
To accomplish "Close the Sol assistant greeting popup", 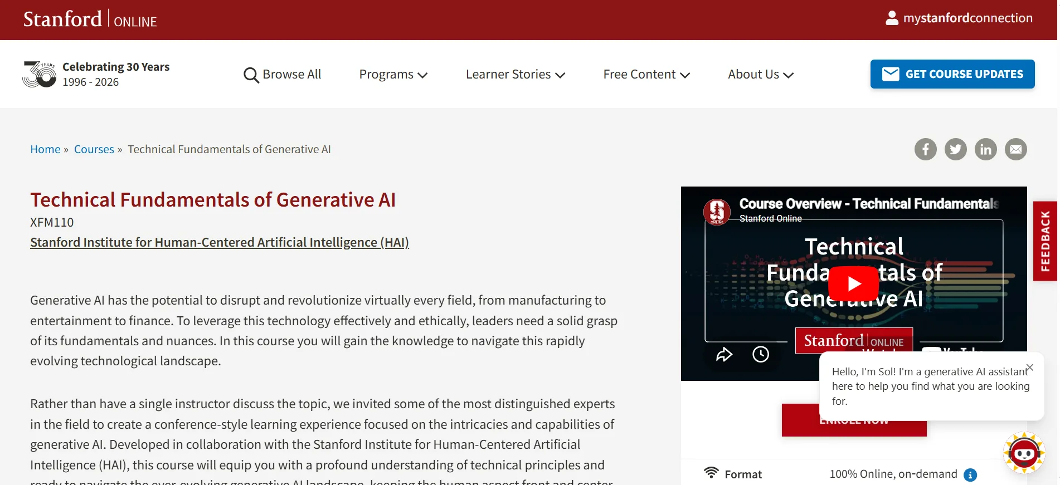I will pyautogui.click(x=1030, y=368).
